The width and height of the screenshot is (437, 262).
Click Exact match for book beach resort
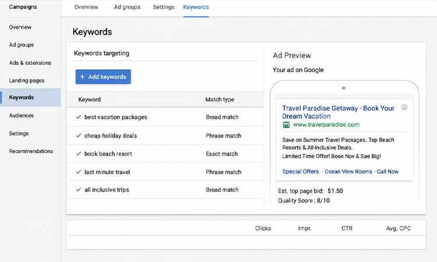[222, 154]
